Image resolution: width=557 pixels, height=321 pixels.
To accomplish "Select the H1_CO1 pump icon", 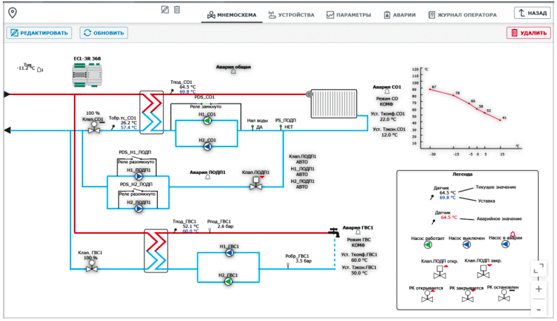I will point(207,120).
